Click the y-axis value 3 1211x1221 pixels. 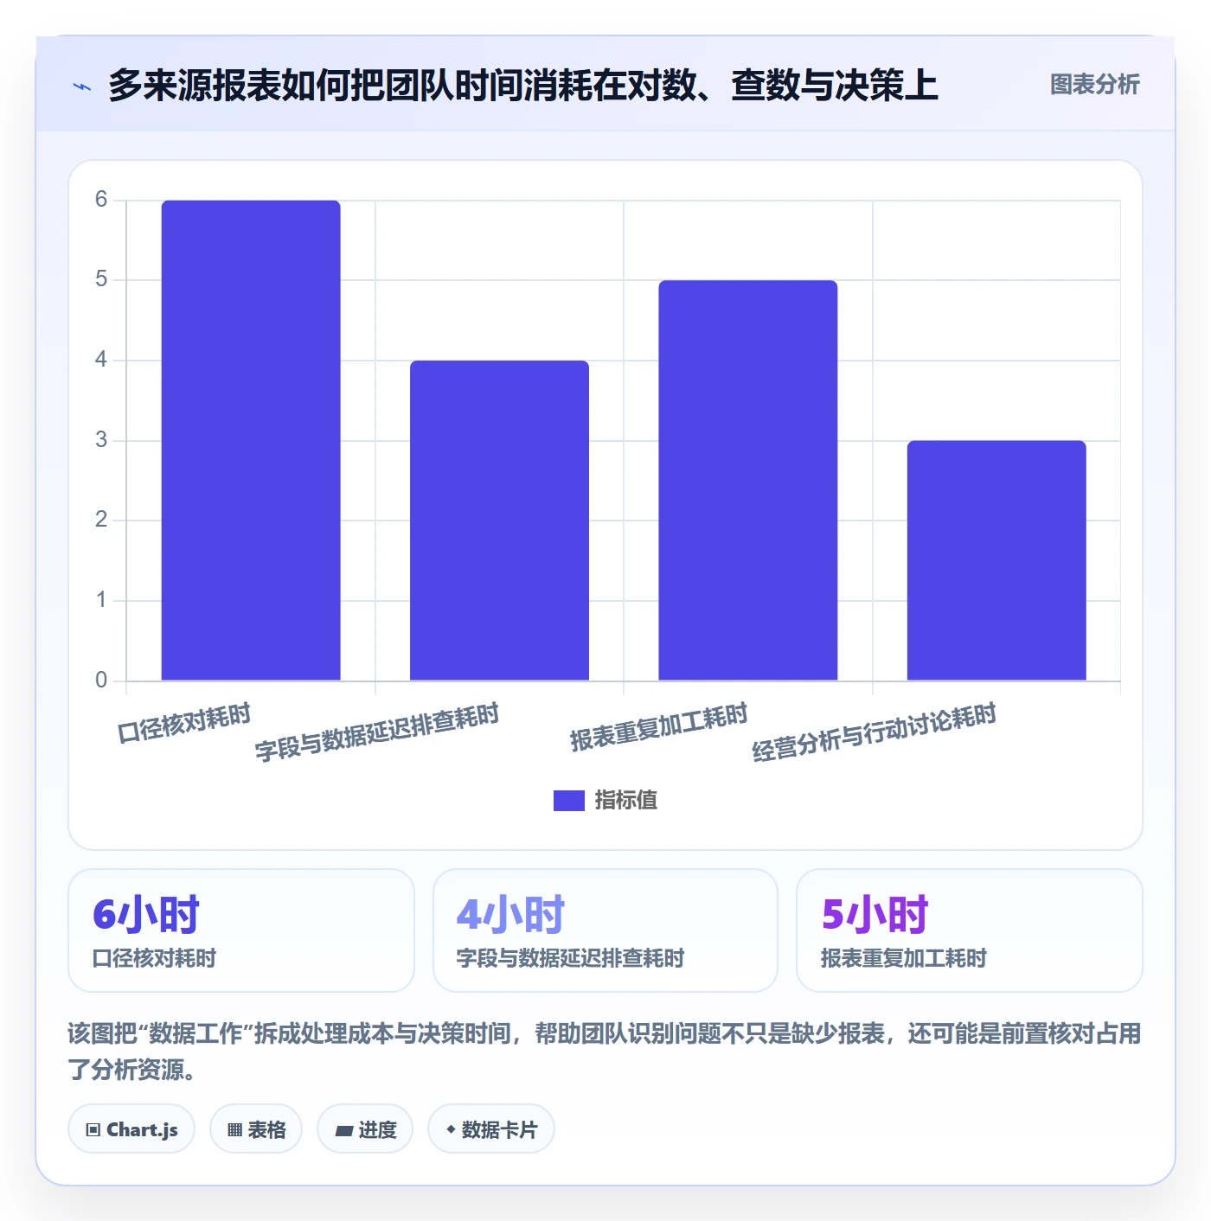click(x=101, y=440)
